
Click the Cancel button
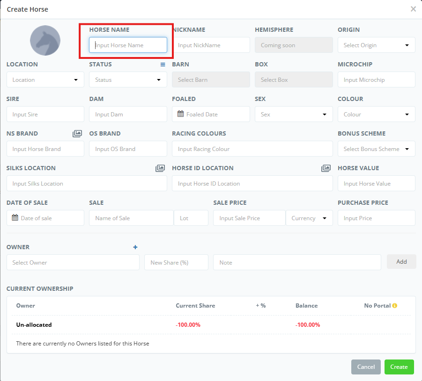coord(366,367)
